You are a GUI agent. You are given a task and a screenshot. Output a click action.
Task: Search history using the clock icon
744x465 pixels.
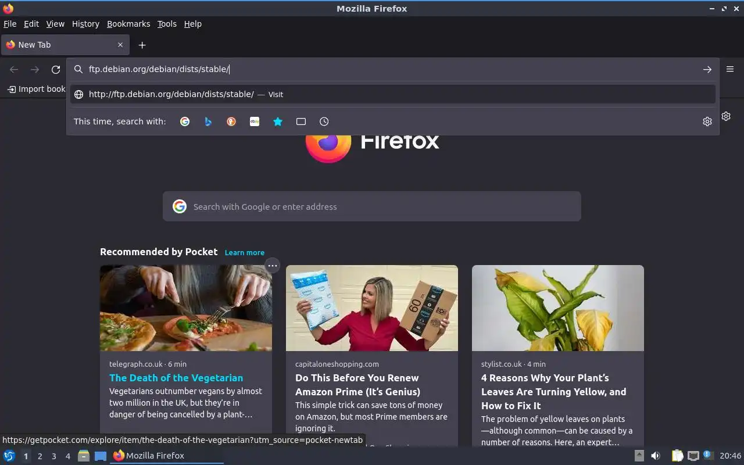[324, 121]
